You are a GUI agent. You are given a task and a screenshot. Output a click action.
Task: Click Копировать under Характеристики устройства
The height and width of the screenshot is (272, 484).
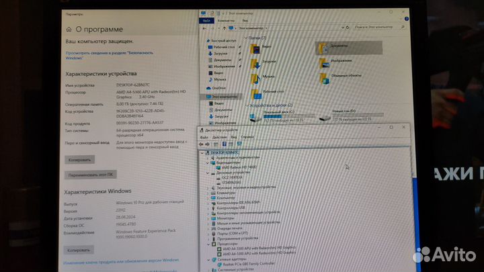79,160
